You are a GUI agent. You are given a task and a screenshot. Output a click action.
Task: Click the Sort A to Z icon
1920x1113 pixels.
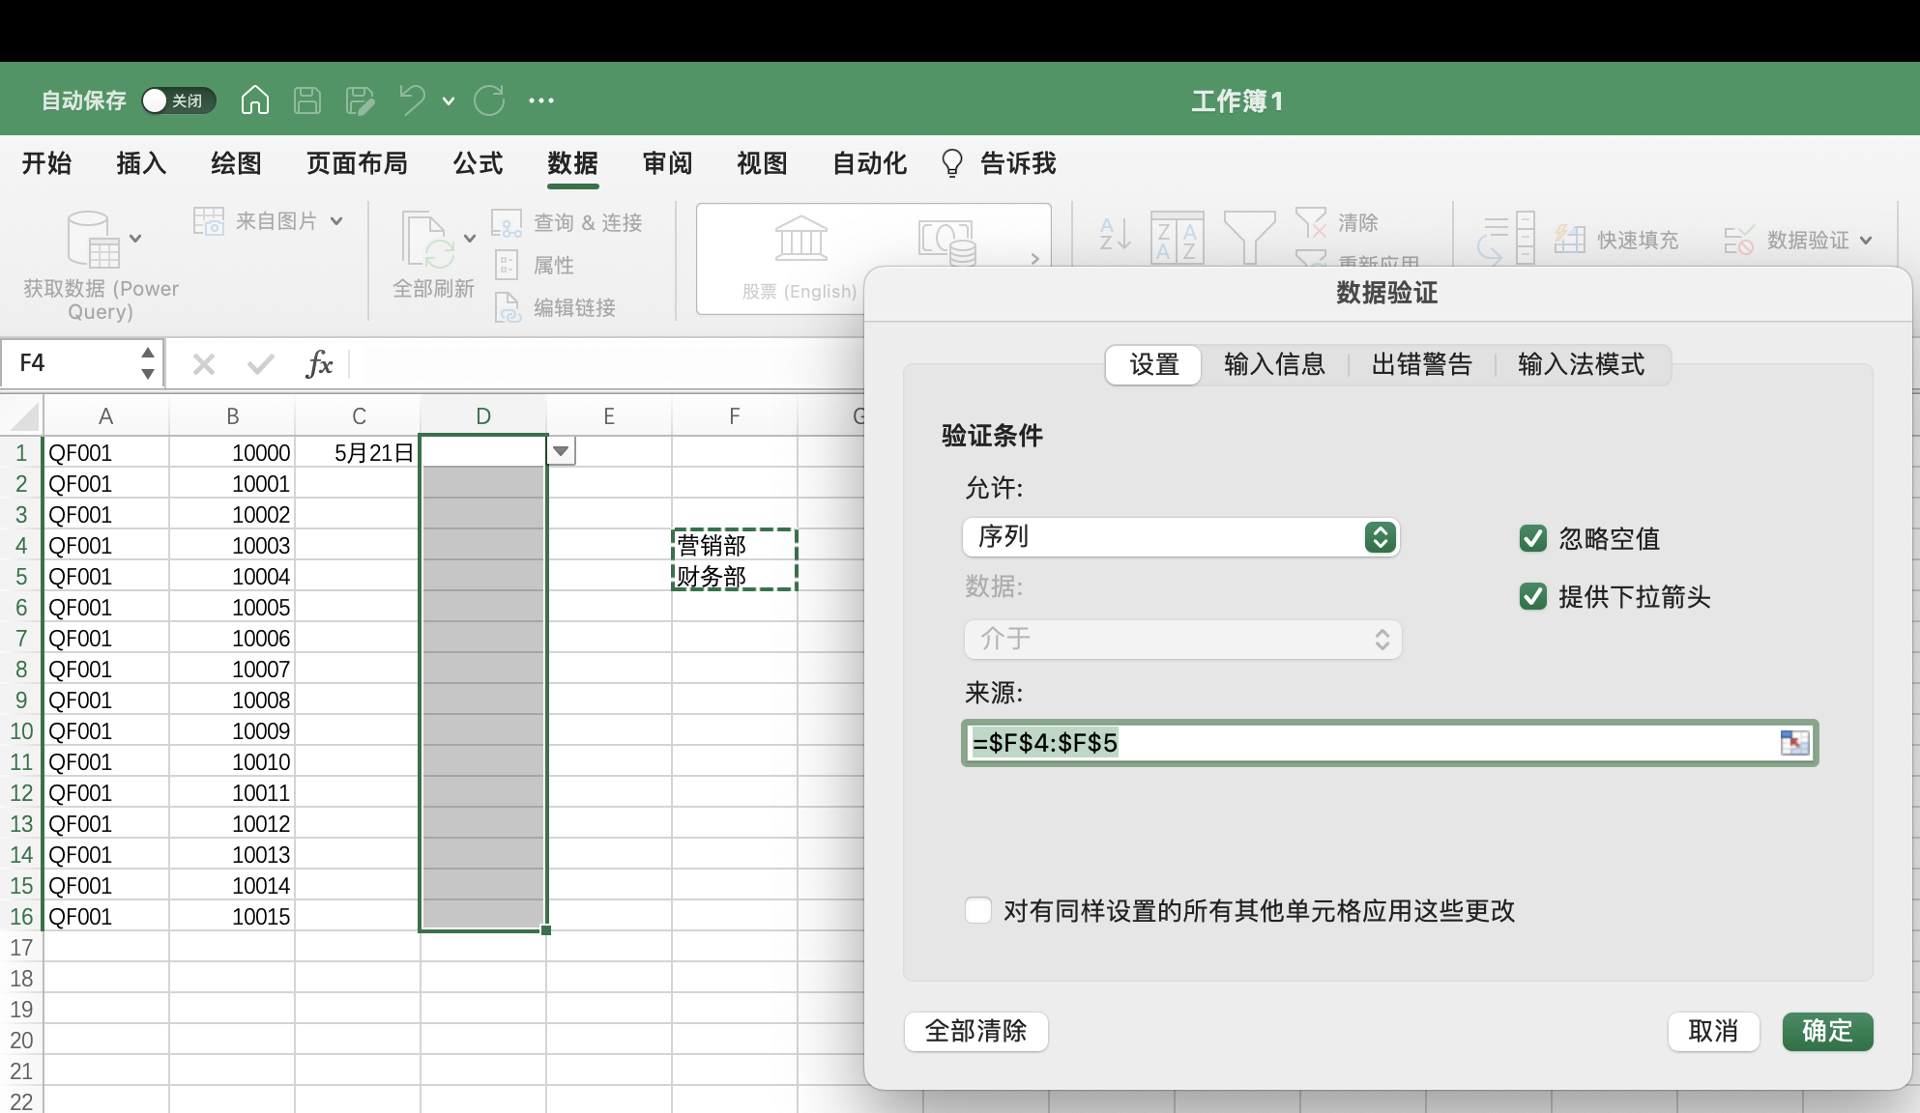[1114, 235]
